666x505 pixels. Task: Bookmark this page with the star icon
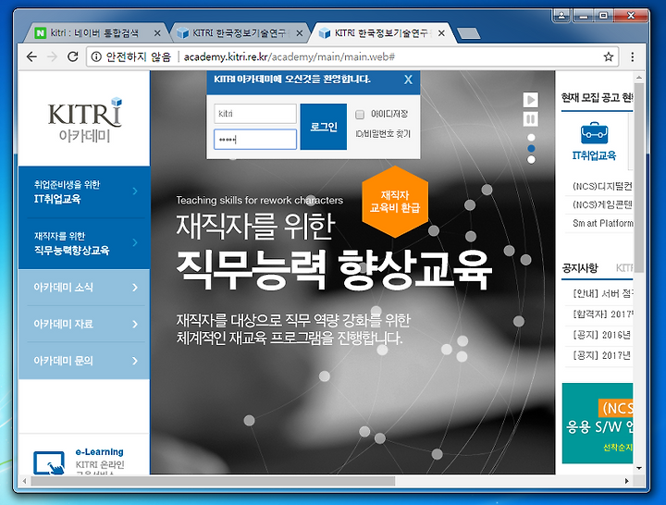[x=609, y=57]
